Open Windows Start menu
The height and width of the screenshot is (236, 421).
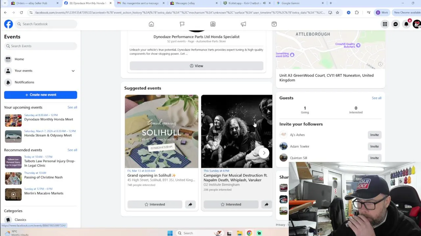click(170, 233)
